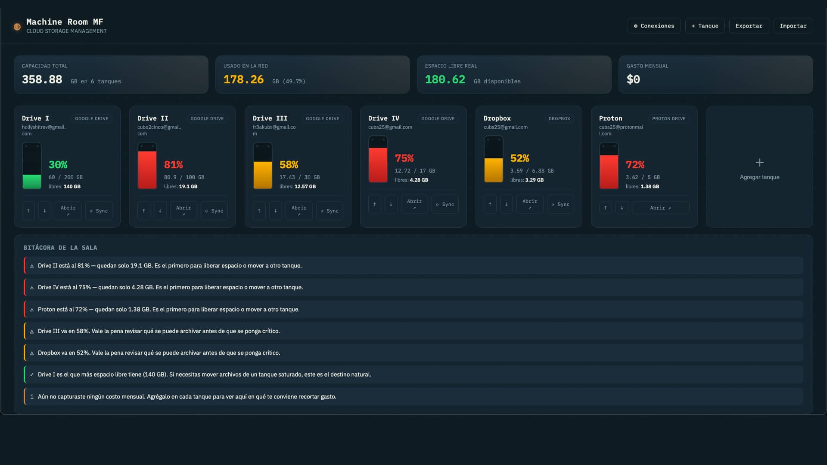The height and width of the screenshot is (465, 827).
Task: Click the up arrow on Drive II card
Action: (144, 211)
